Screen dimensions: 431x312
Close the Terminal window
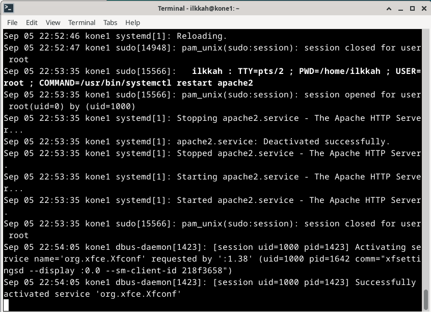click(x=422, y=8)
